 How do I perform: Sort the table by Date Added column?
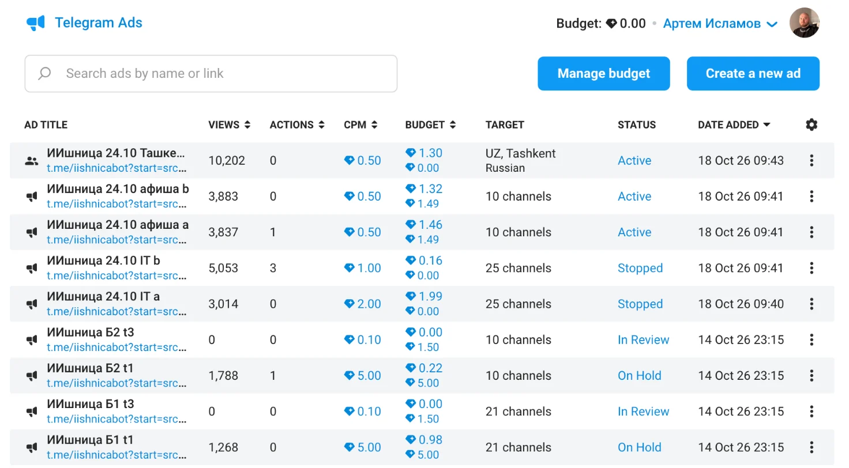click(734, 124)
